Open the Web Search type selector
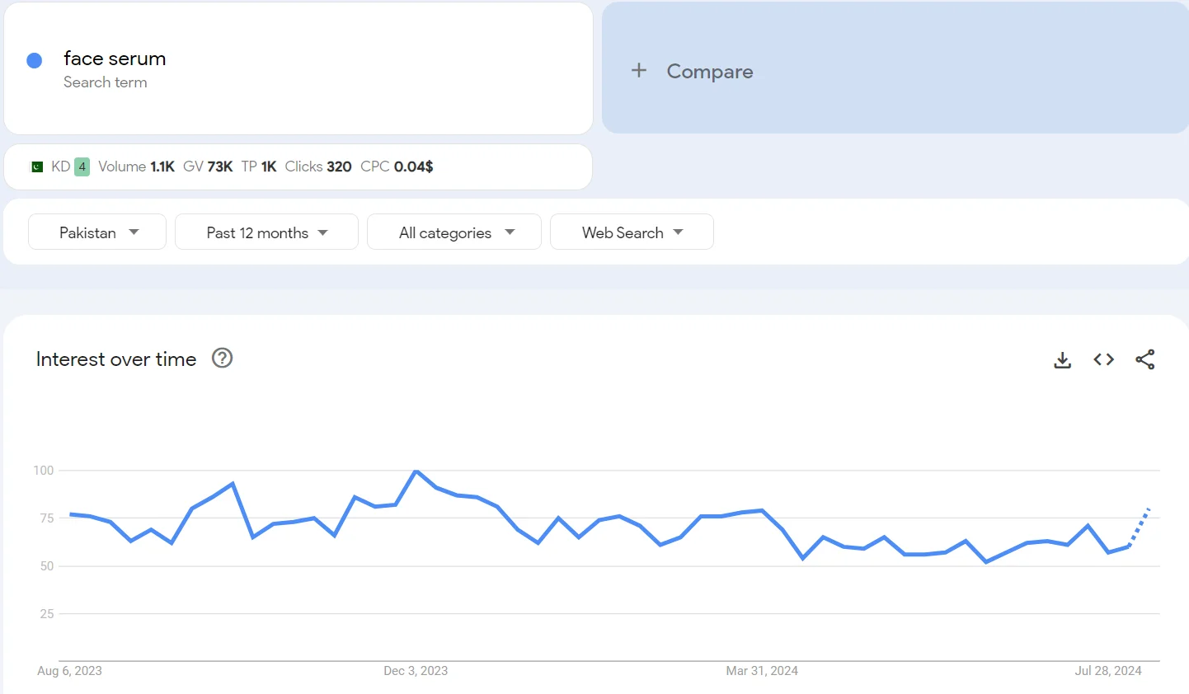Image resolution: width=1189 pixels, height=694 pixels. click(x=632, y=232)
